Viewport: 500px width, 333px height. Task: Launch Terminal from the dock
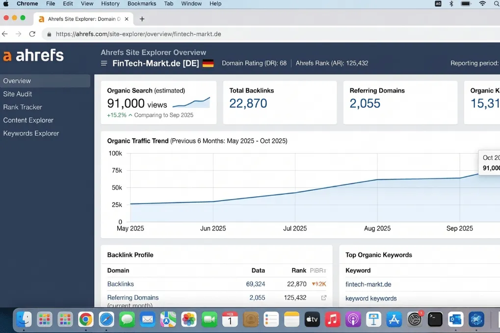(435, 320)
